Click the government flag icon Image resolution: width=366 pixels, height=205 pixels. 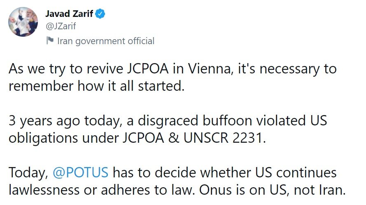point(50,40)
